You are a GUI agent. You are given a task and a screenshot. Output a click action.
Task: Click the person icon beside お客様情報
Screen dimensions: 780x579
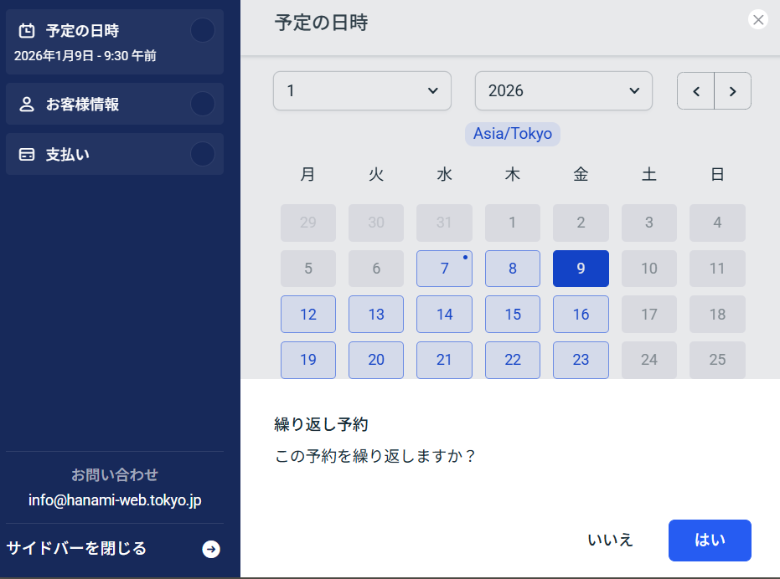(27, 105)
